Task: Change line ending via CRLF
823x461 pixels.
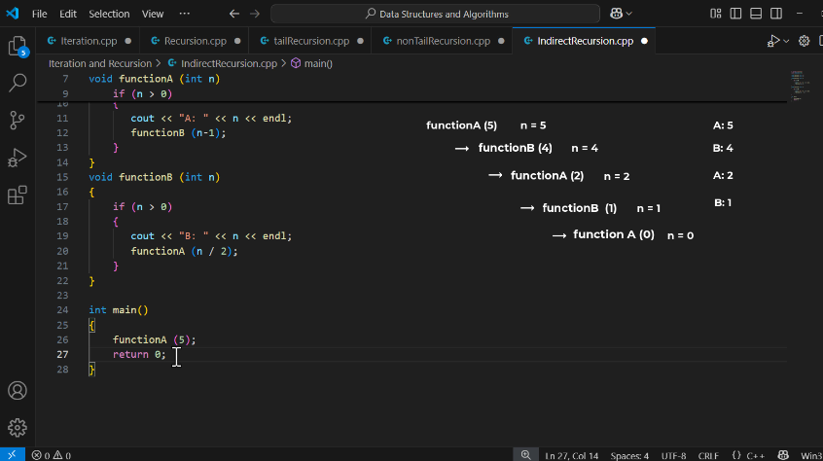Action: (708, 455)
